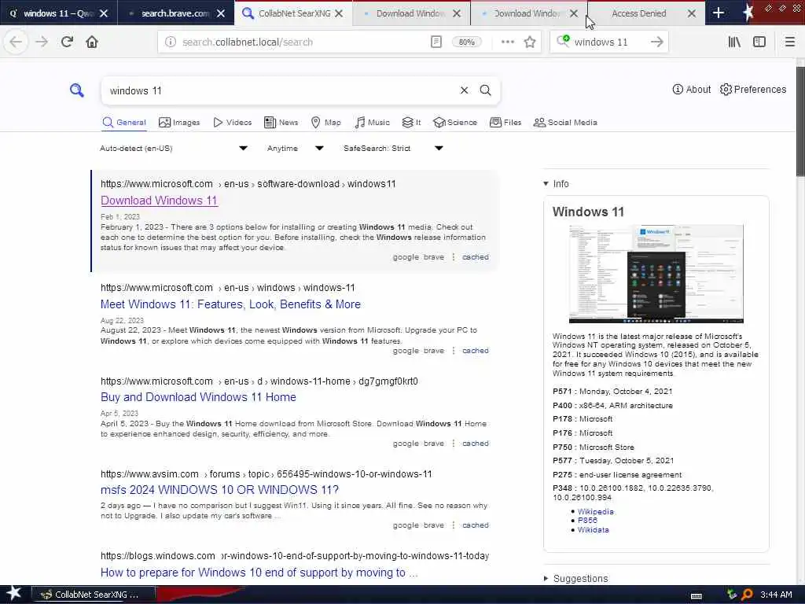Click the green network tray icon
Image resolution: width=805 pixels, height=604 pixels.
732,595
